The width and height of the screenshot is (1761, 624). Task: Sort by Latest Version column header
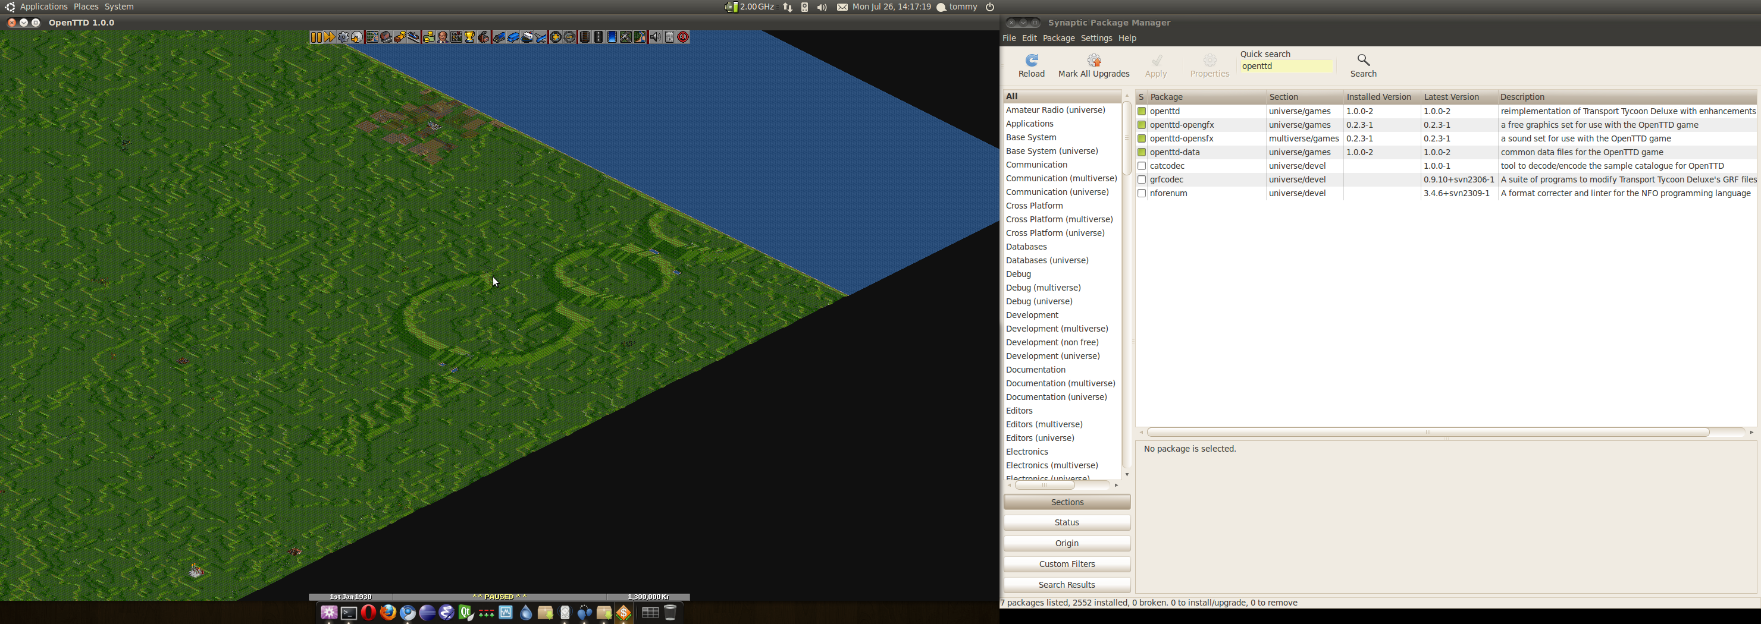click(x=1459, y=97)
